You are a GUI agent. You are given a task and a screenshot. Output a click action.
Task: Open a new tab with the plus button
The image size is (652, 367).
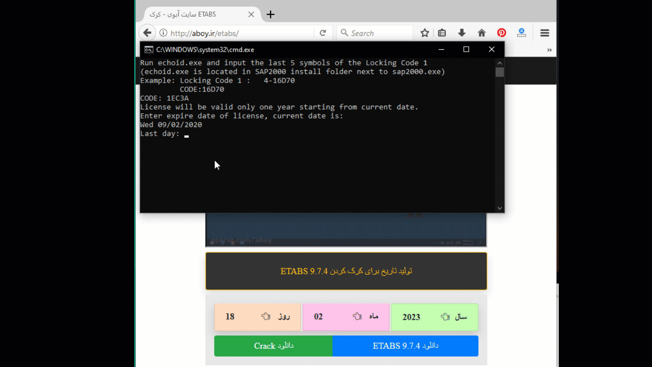271,14
